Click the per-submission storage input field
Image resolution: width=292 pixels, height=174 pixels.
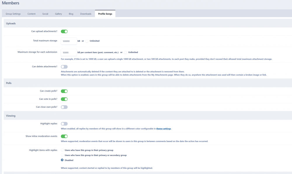point(69,53)
